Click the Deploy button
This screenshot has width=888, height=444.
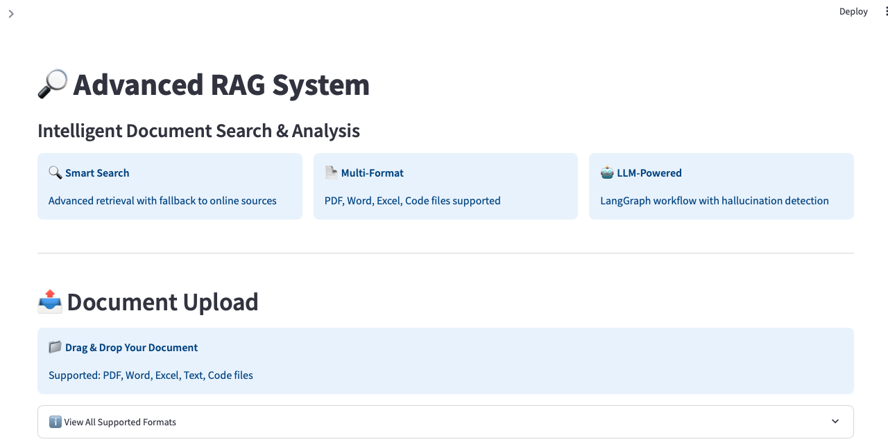click(853, 11)
